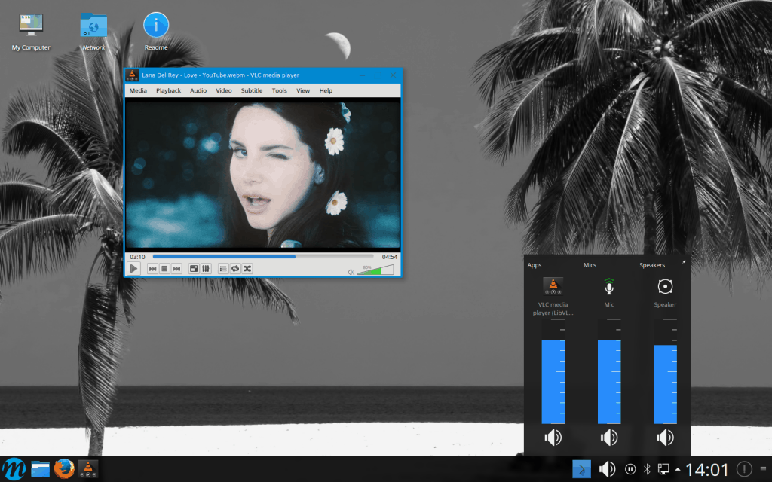Open the Help menu
This screenshot has height=482, width=772.
326,90
